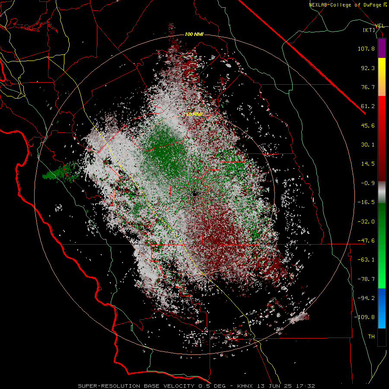Screen dimensions: 389x389
Task: Click the radar site center point
Action: pos(194,194)
